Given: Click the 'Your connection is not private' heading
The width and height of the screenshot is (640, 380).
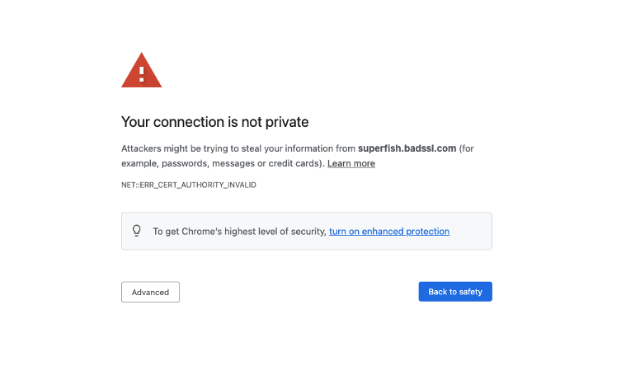Looking at the screenshot, I should [214, 122].
